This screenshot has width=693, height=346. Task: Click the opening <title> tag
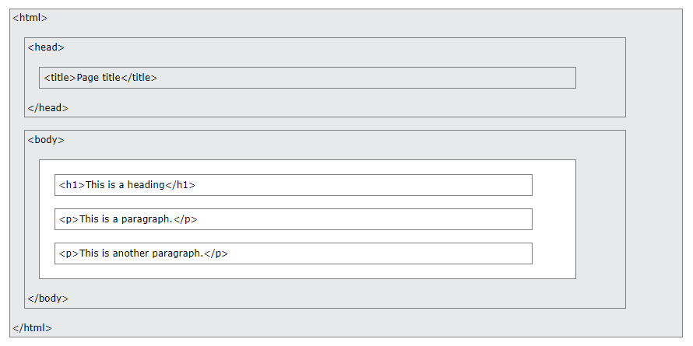click(x=60, y=78)
